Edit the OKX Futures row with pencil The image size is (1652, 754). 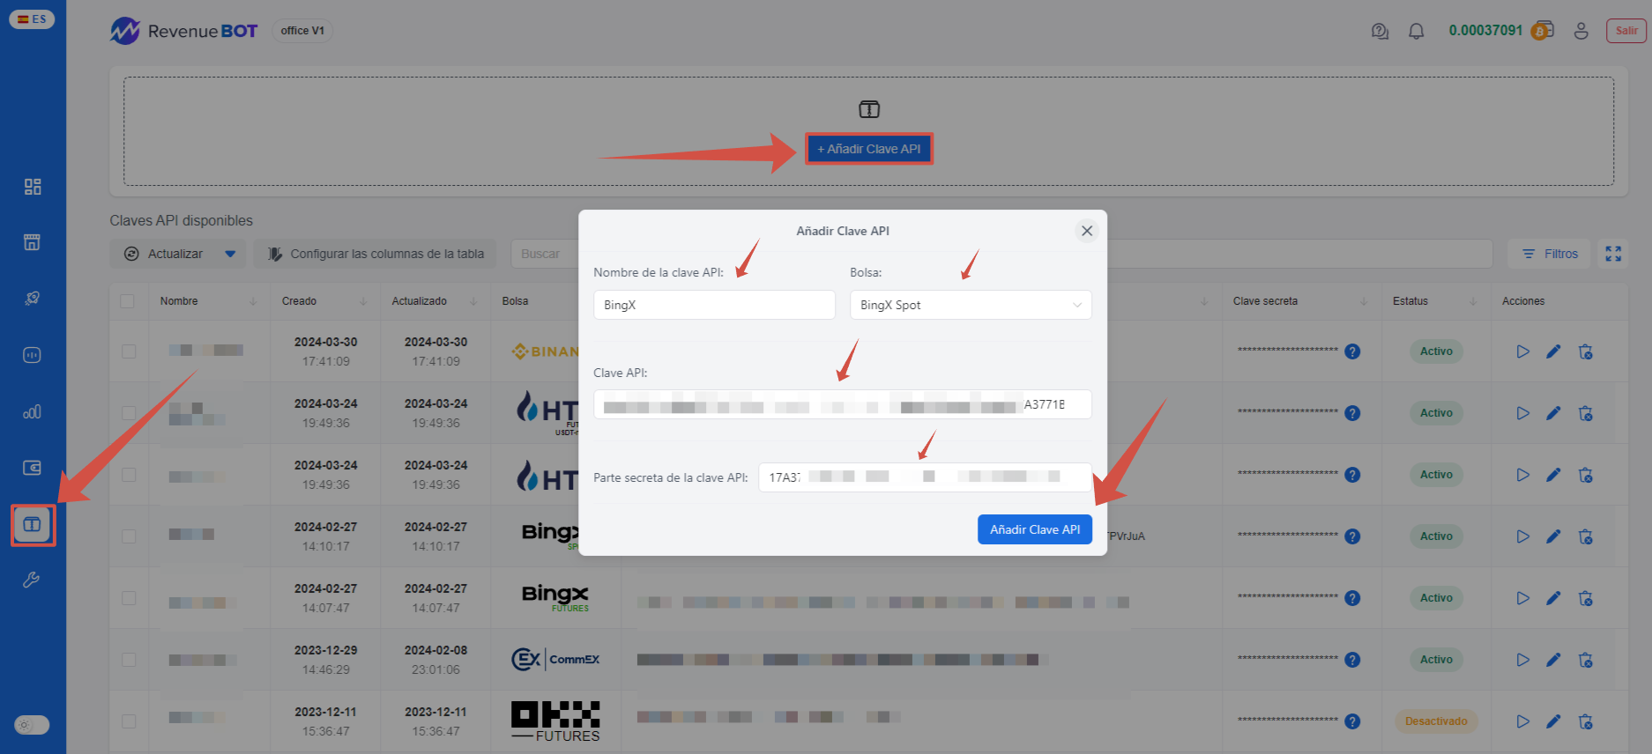pyautogui.click(x=1553, y=721)
